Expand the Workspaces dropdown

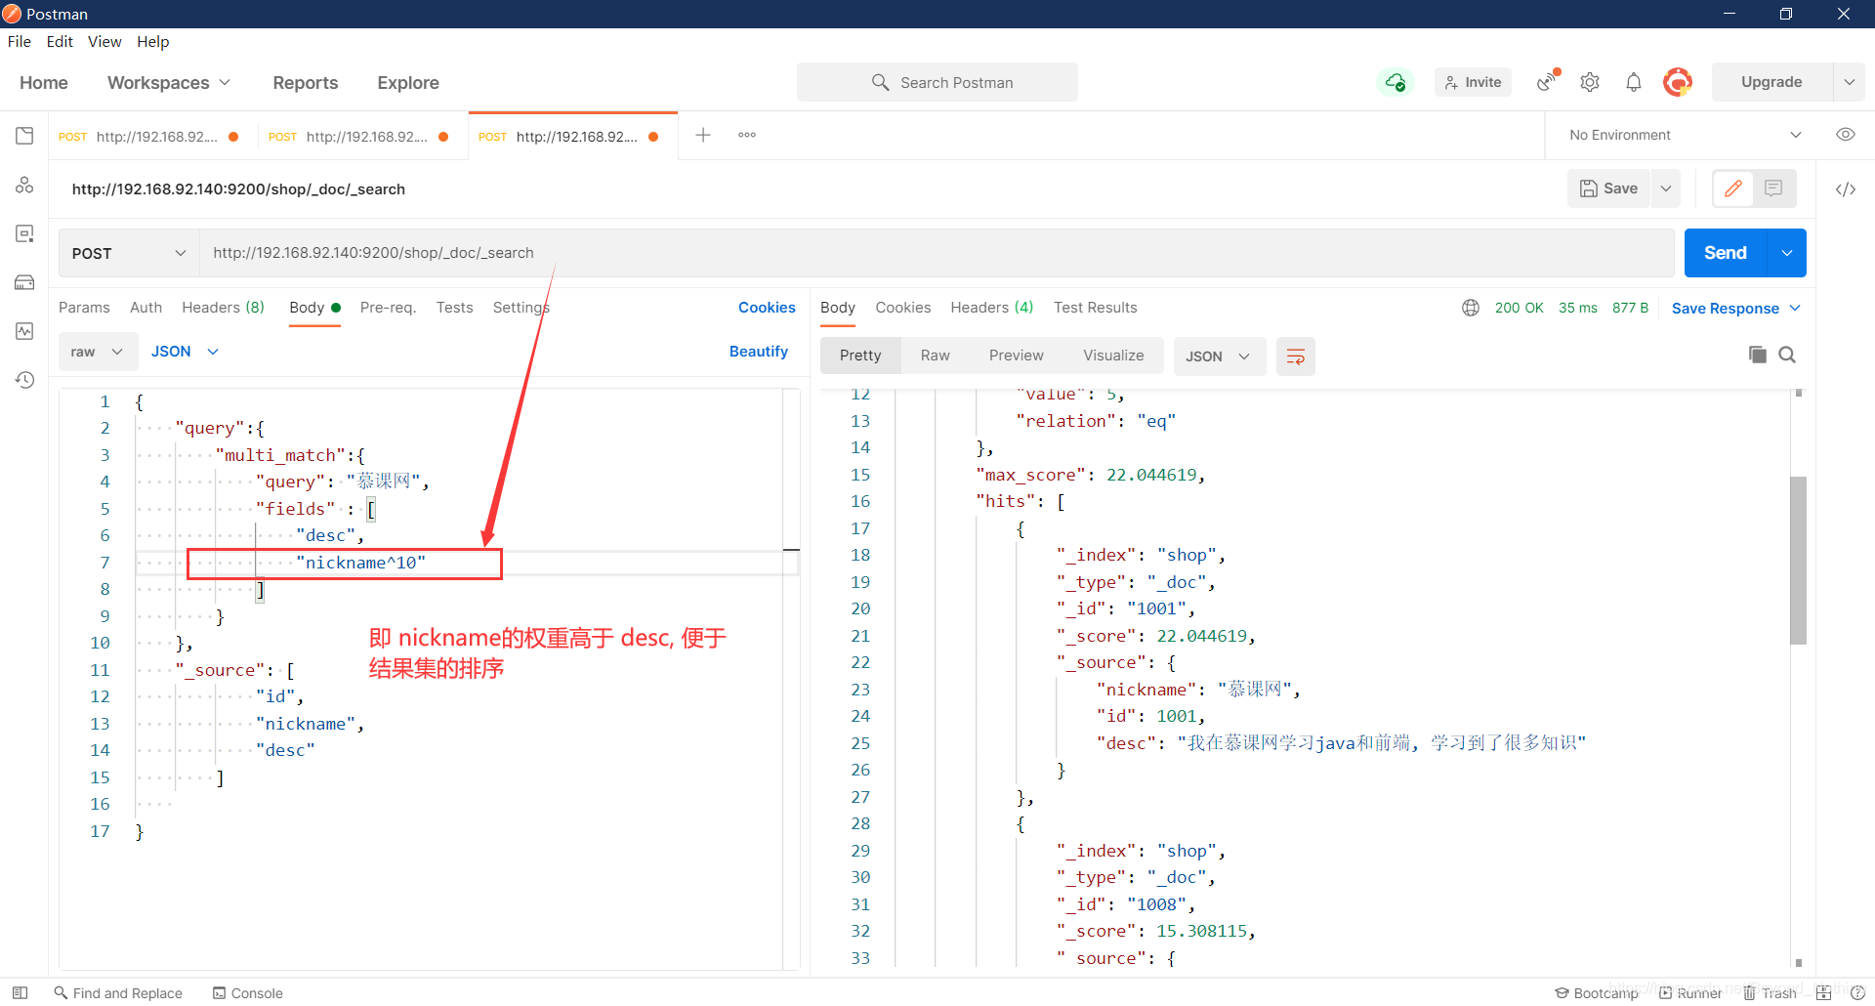point(169,83)
